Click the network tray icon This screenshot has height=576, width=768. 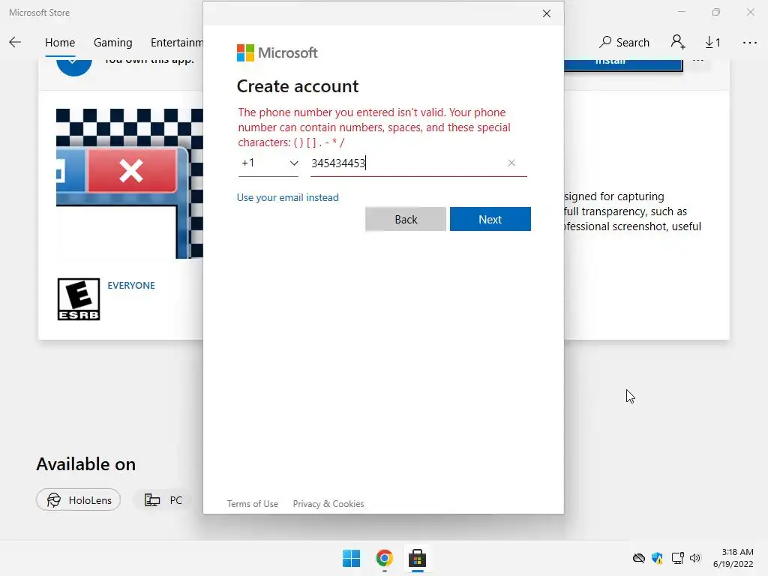678,558
